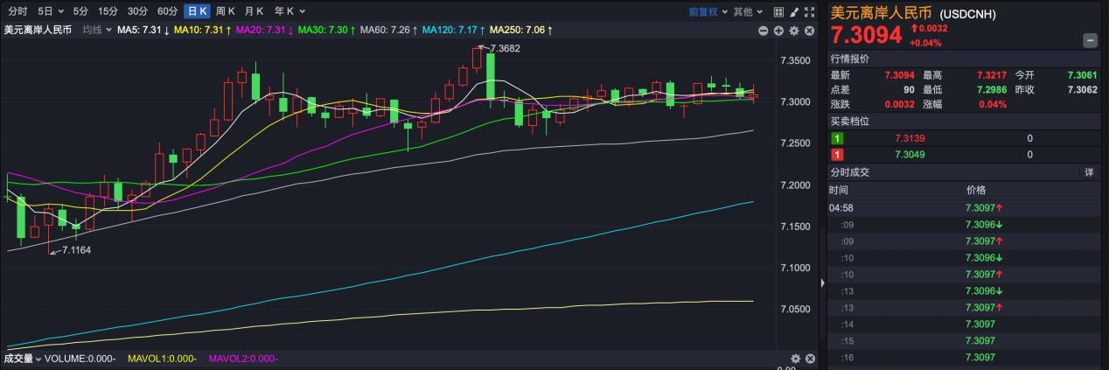Screen dimensions: 1109x370
Task: Click the 美元离岸人民币 chart legend name
Action: point(38,31)
